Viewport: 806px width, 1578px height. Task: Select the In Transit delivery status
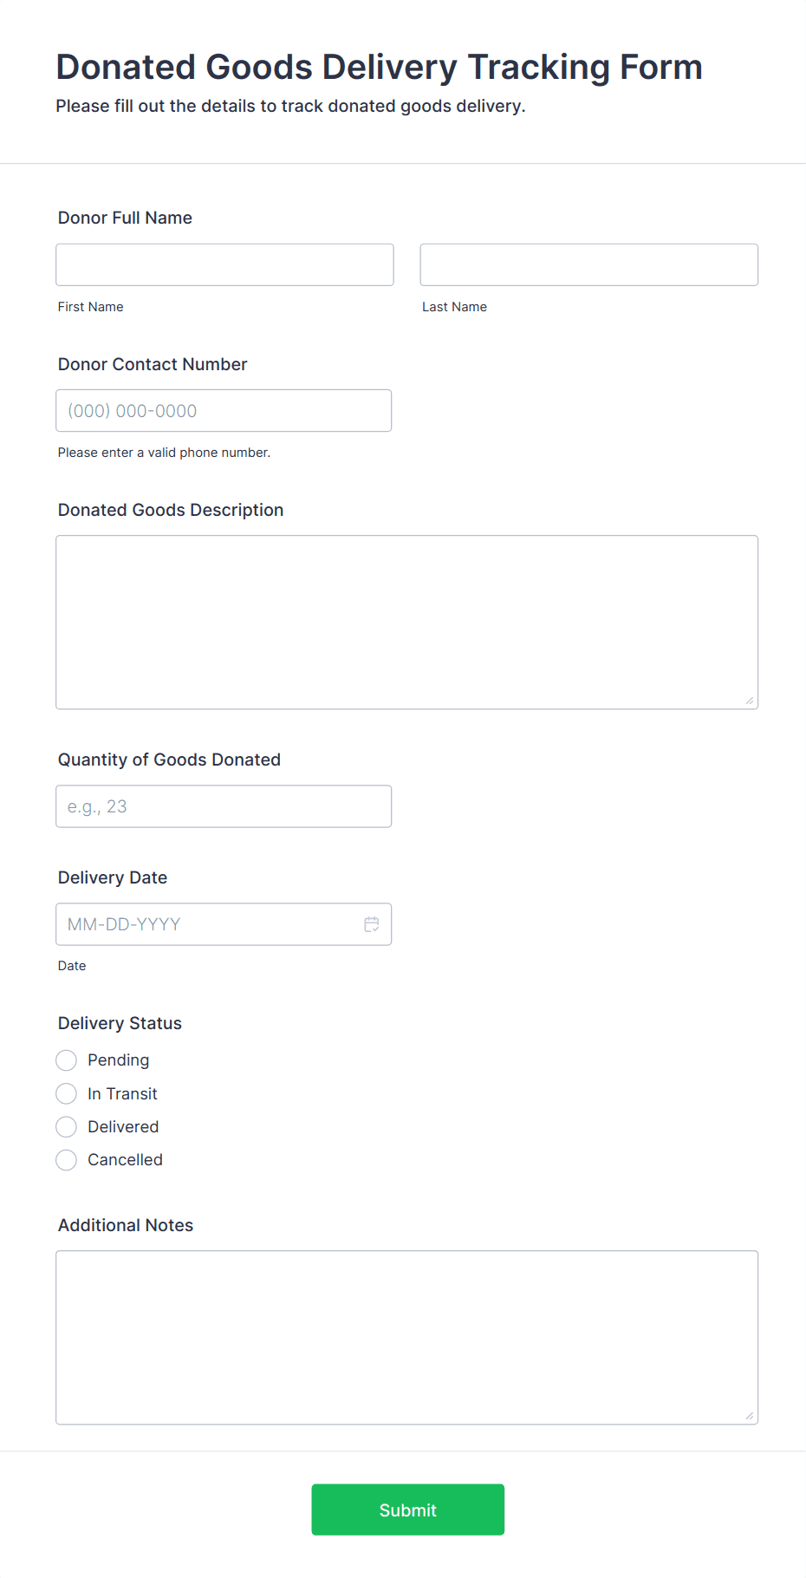66,1093
